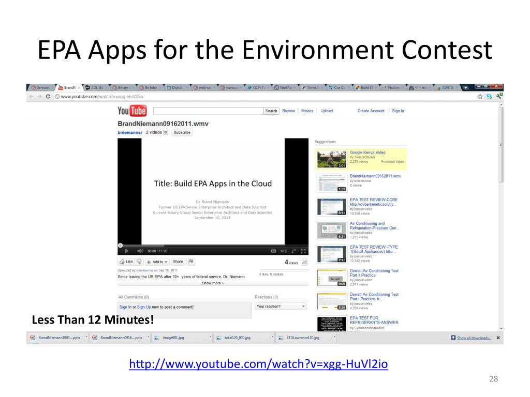Image resolution: width=530 pixels, height=397 pixels.
Task: Click browser forward arrow
Action: (39, 97)
